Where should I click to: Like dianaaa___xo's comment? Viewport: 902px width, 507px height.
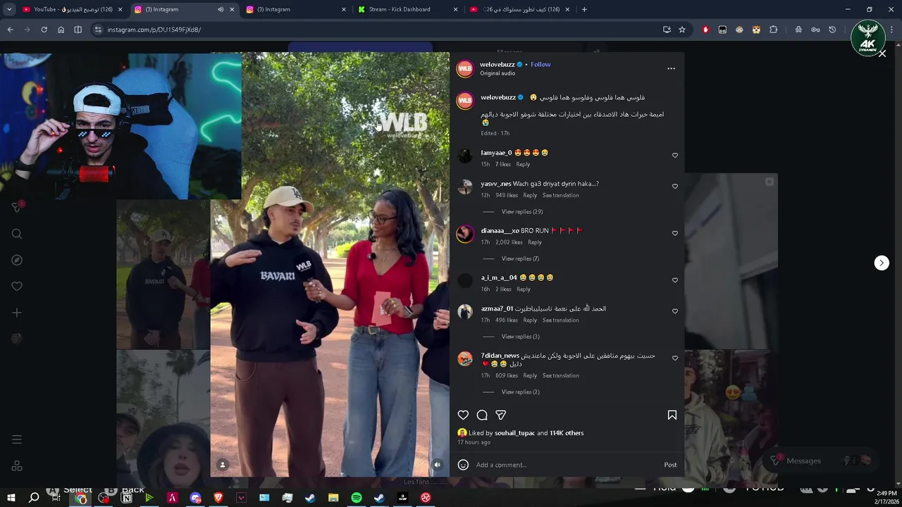pyautogui.click(x=674, y=233)
